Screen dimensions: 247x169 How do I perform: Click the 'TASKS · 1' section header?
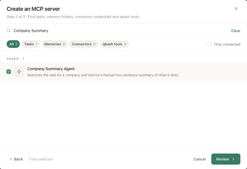(x=15, y=59)
